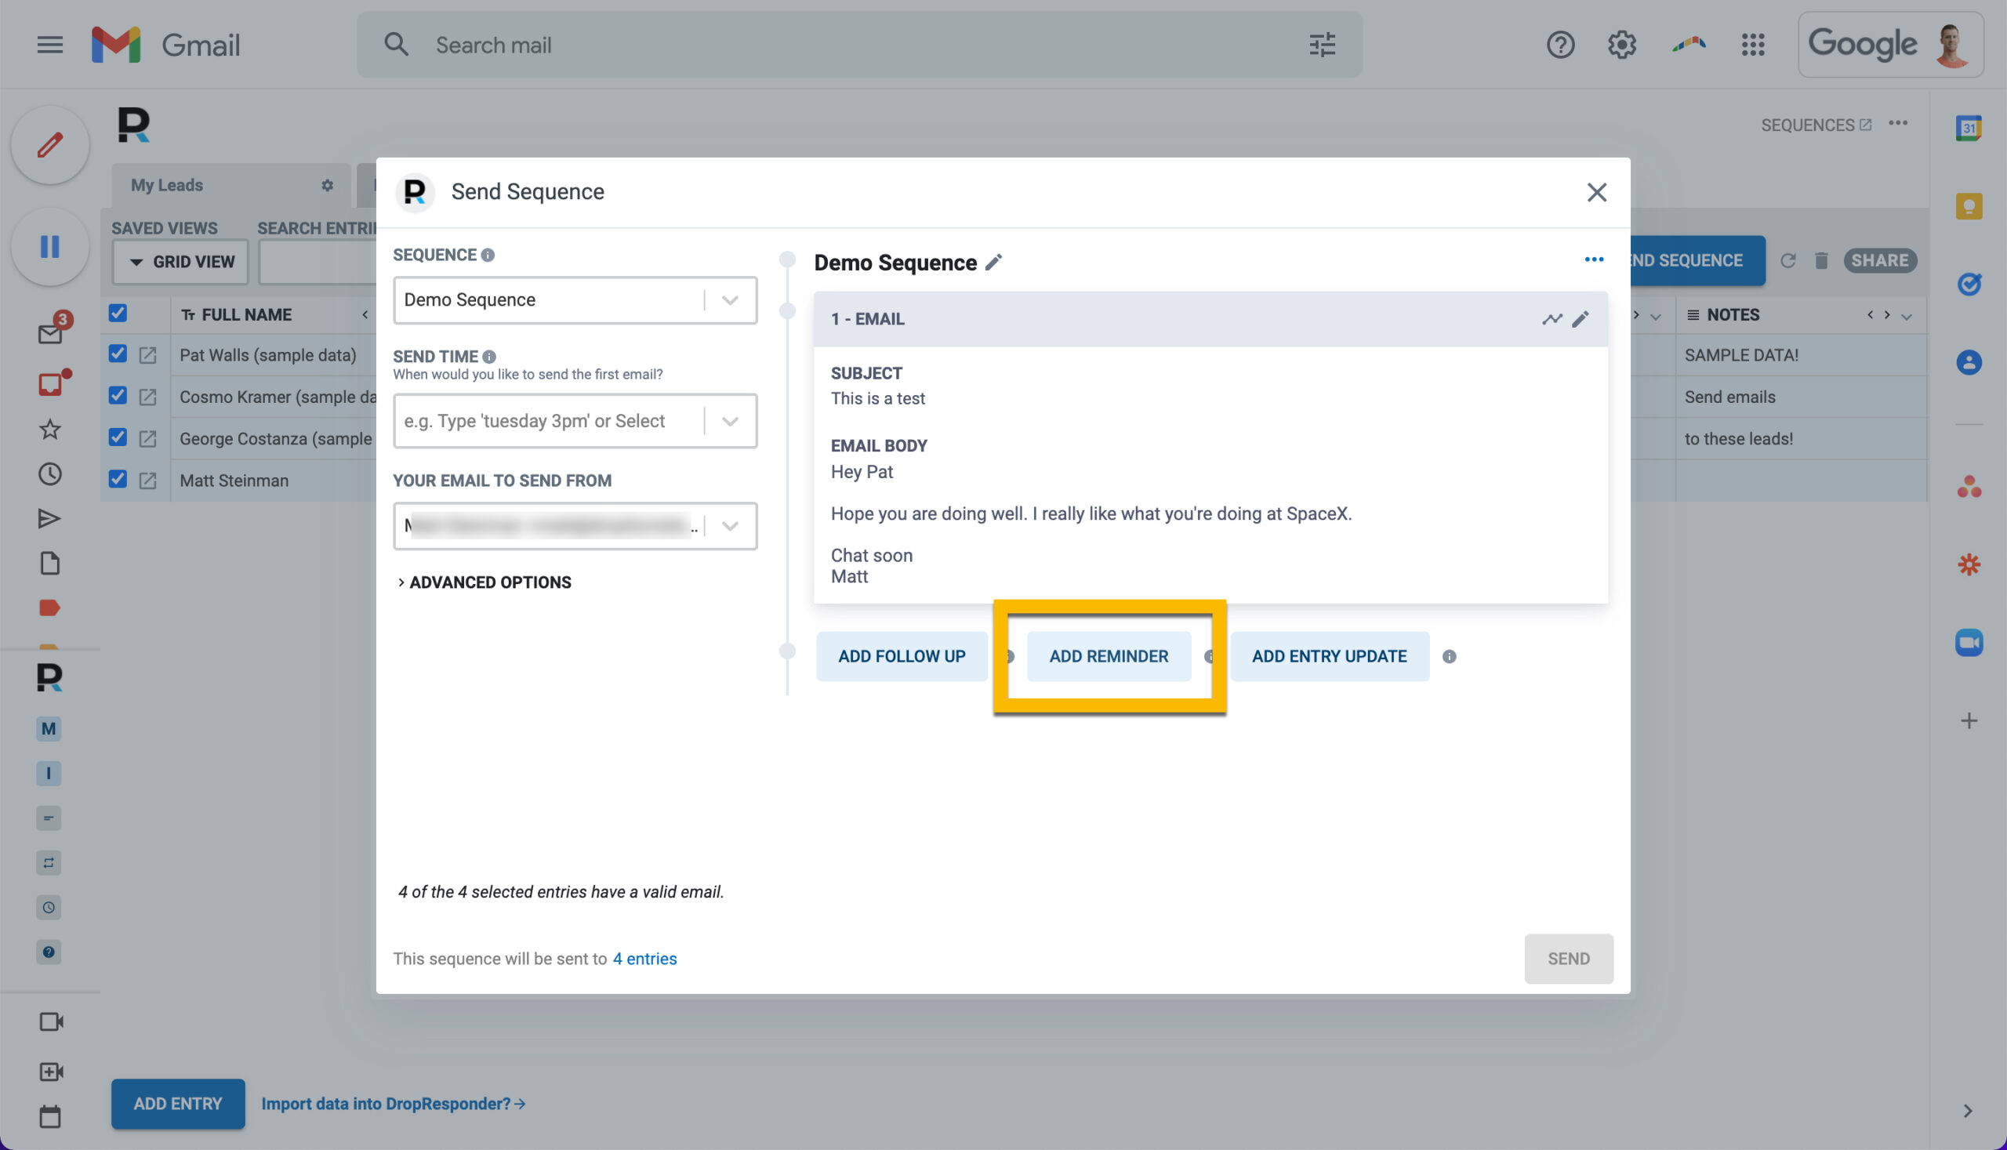Uncheck the Matt Steinman row checkbox

[x=118, y=479]
